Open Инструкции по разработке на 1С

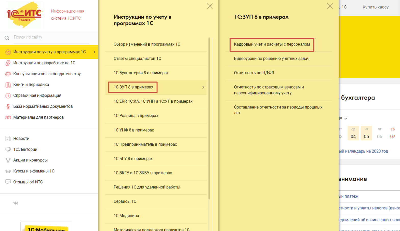(x=44, y=63)
